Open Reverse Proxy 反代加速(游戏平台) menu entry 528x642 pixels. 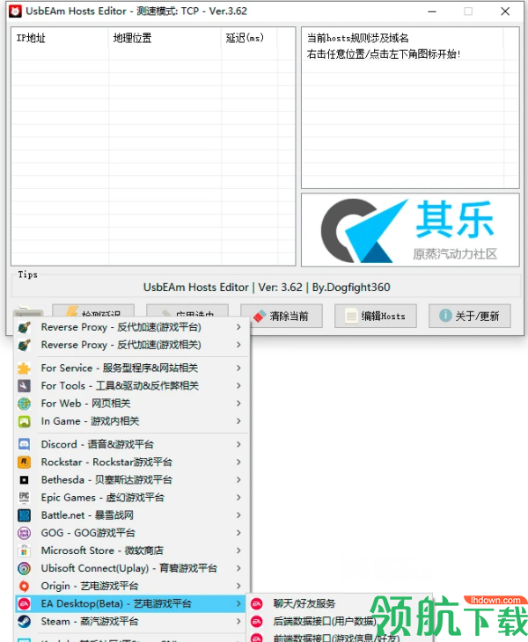point(131,327)
